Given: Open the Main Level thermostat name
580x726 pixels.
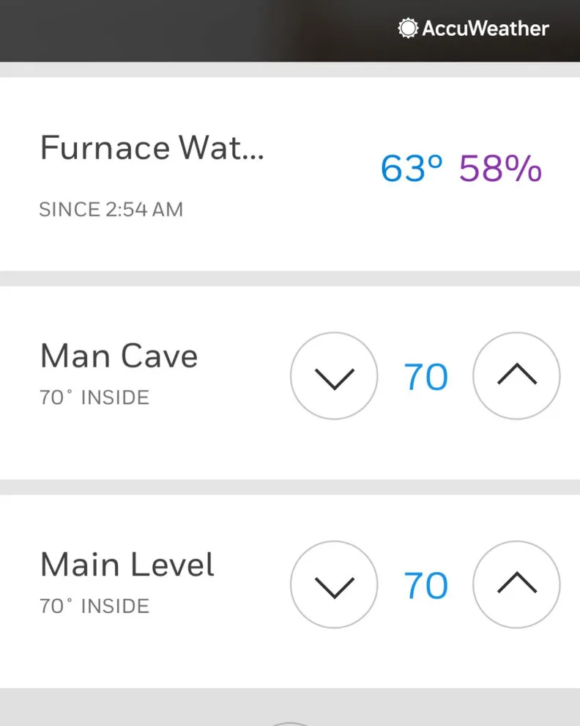Looking at the screenshot, I should (x=127, y=565).
